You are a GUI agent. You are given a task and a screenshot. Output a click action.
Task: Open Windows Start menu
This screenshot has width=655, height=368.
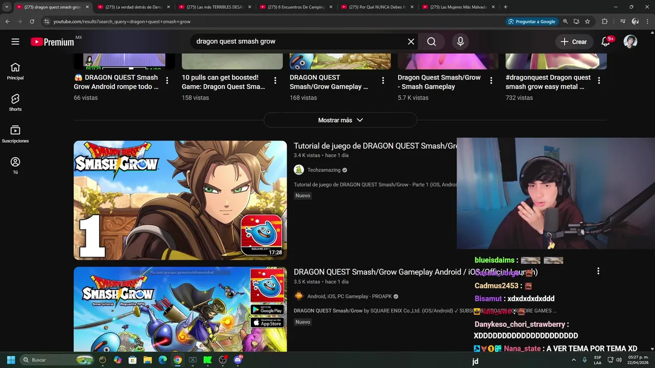coord(11,360)
